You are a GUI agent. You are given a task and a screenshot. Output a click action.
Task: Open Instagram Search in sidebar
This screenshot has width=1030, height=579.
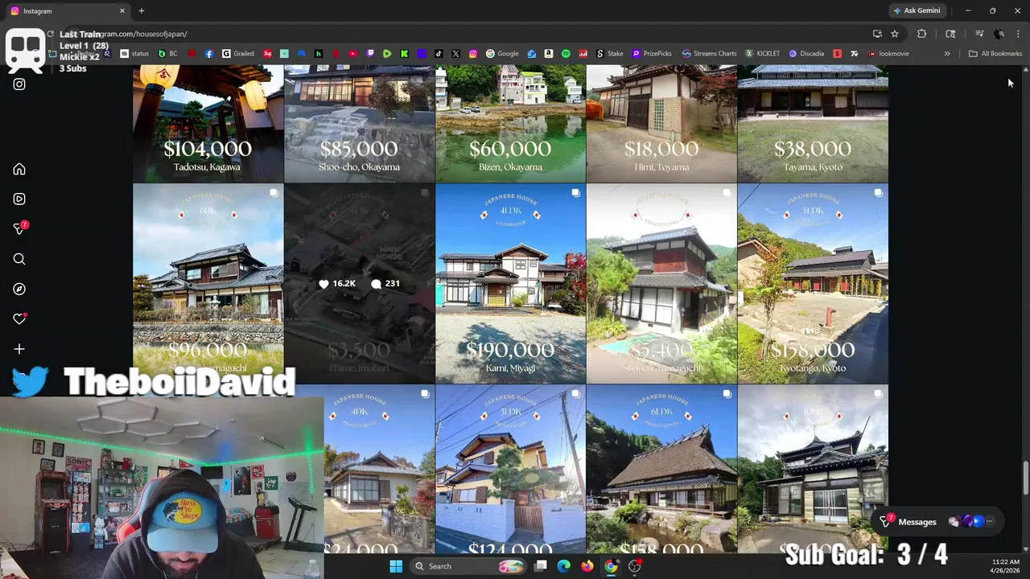[19, 259]
